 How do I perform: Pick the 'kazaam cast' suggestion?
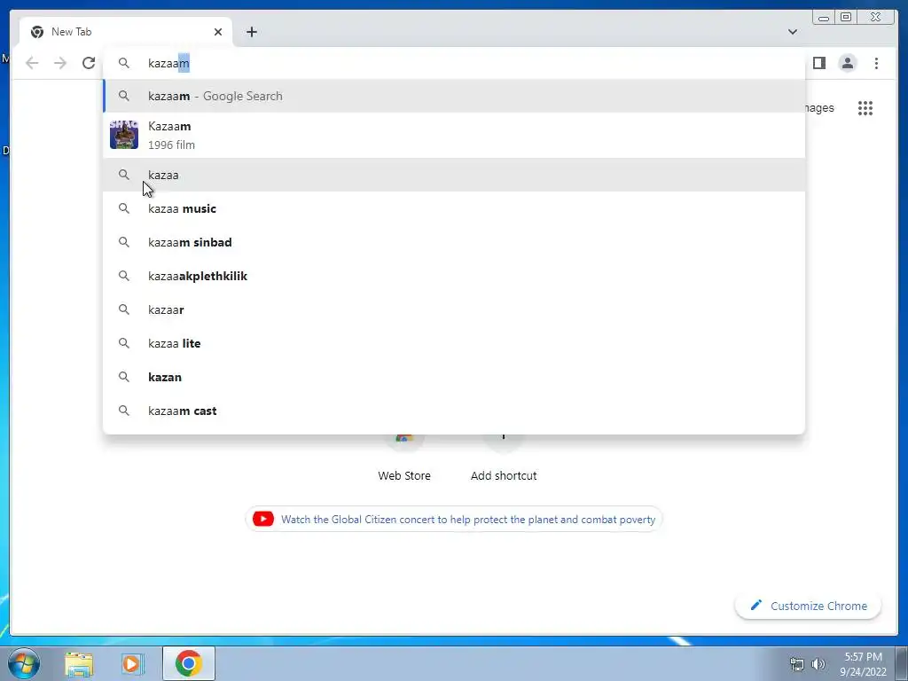454,411
